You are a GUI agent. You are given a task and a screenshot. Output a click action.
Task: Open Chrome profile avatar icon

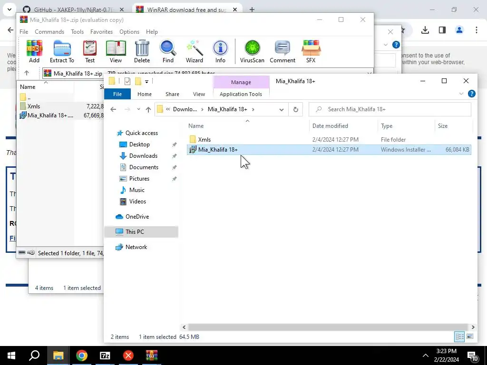[459, 30]
